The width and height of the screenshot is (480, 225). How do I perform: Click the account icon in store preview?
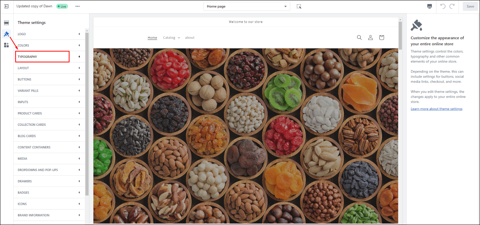pyautogui.click(x=370, y=37)
